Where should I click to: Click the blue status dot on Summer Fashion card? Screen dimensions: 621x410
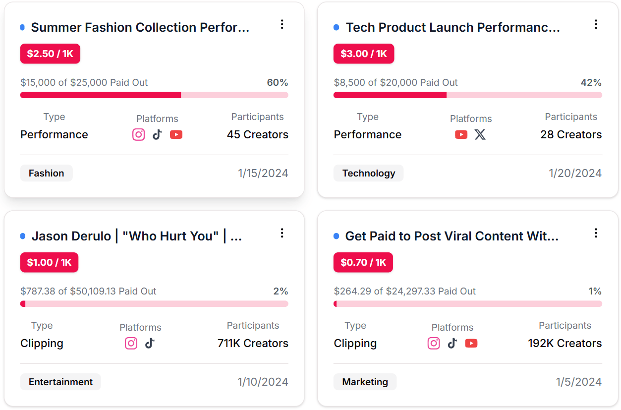click(x=22, y=28)
